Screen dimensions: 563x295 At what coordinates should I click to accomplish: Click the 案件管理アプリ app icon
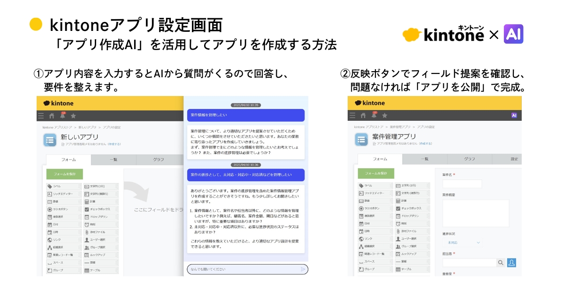tap(361, 140)
